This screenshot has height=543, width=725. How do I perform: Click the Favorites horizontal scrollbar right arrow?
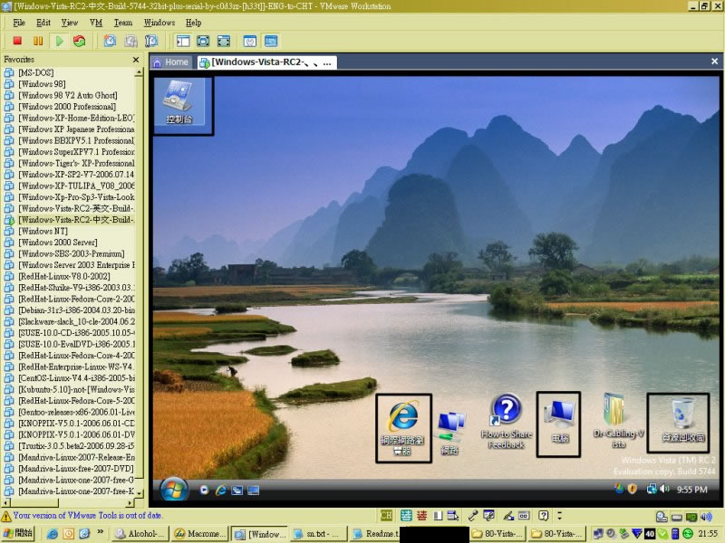pos(130,502)
